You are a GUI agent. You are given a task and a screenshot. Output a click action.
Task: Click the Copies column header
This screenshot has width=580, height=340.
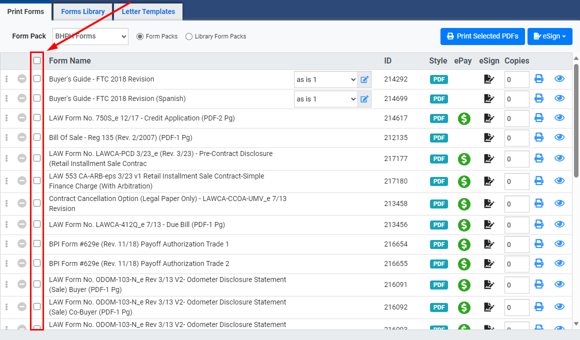(516, 60)
